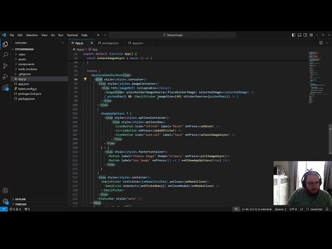The image size is (332, 249).
Task: Toggle the primary side bar layout icon
Action: 294,35
